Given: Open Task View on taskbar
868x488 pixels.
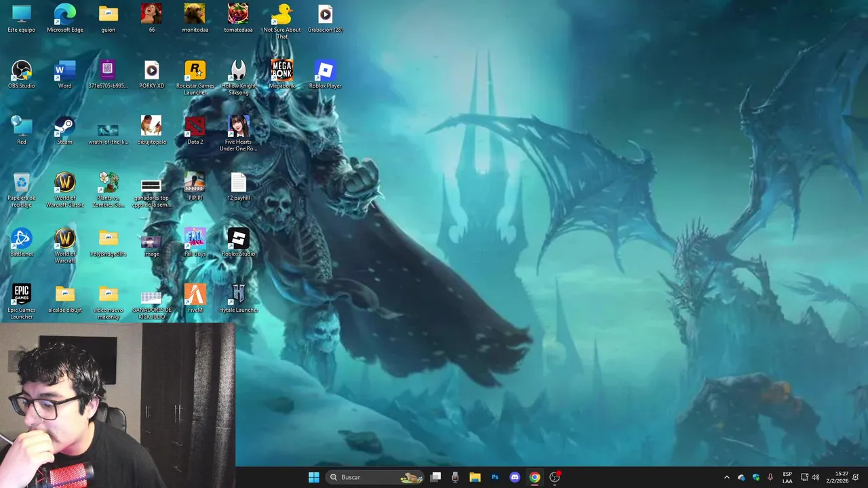Looking at the screenshot, I should (436, 477).
